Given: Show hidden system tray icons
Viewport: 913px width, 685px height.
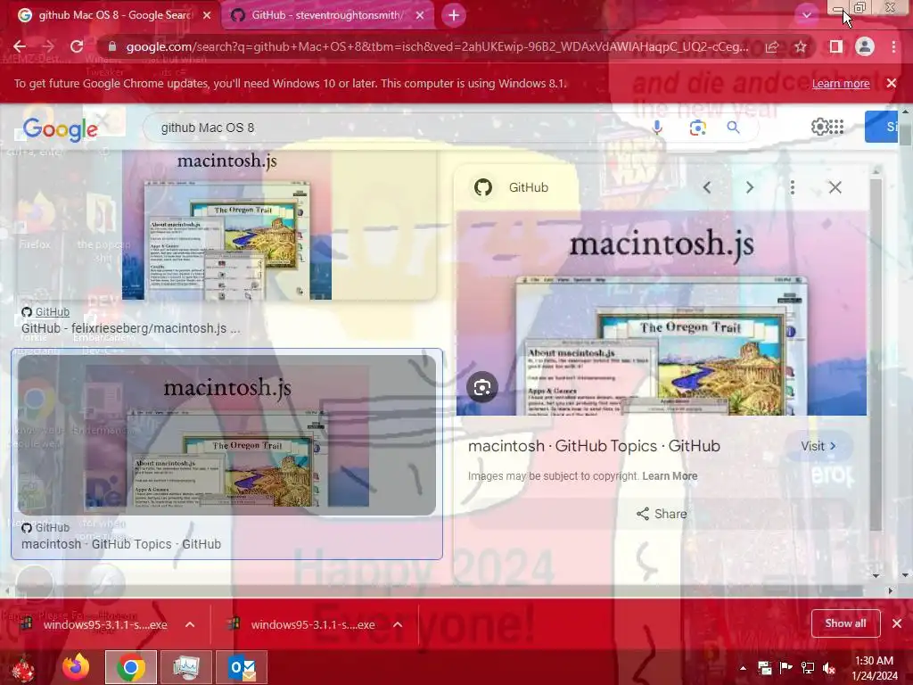Looking at the screenshot, I should [743, 668].
